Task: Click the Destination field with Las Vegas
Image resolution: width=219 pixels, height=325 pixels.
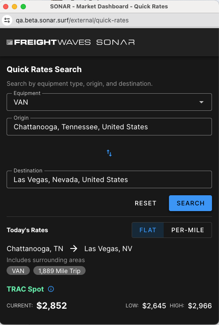Action: tap(109, 179)
